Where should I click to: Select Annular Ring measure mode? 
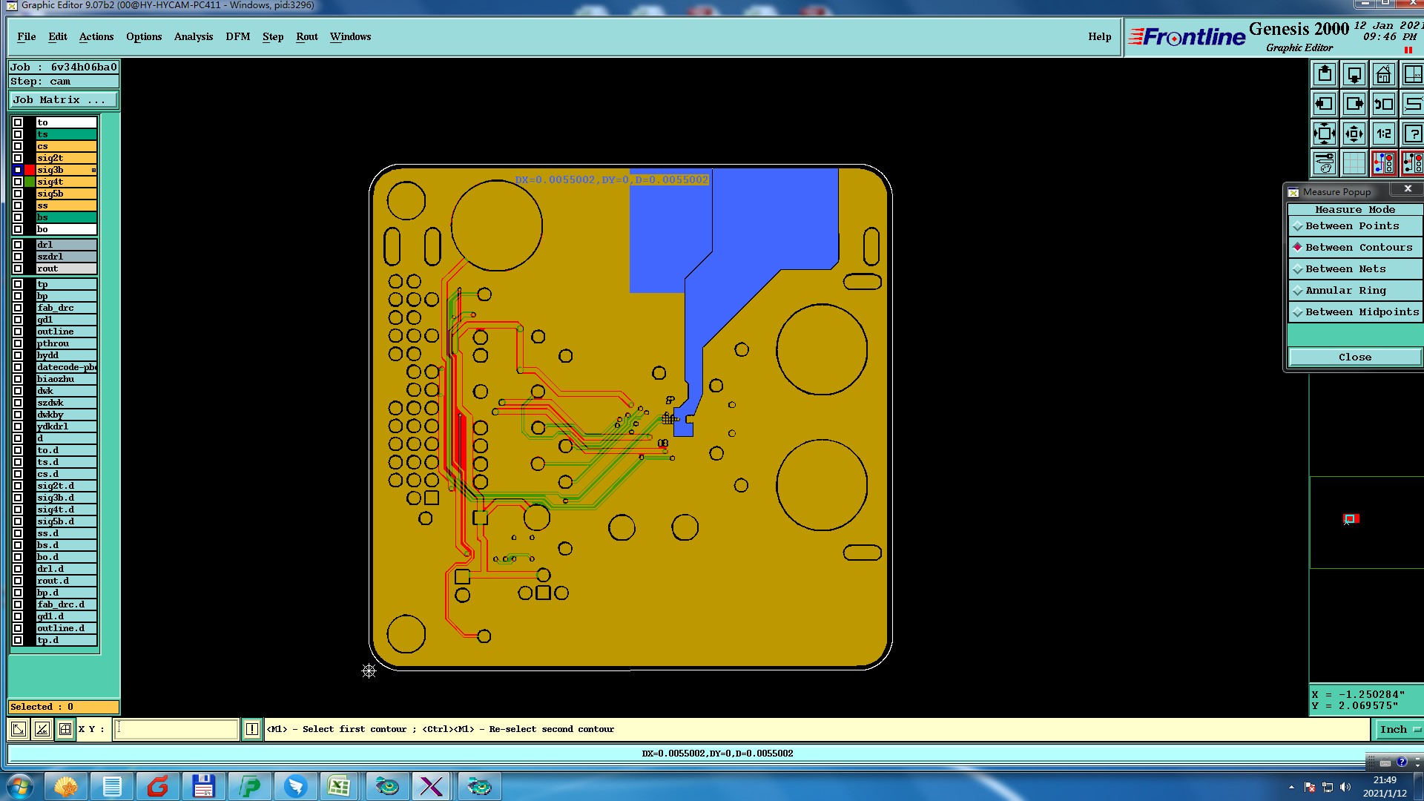click(1355, 291)
